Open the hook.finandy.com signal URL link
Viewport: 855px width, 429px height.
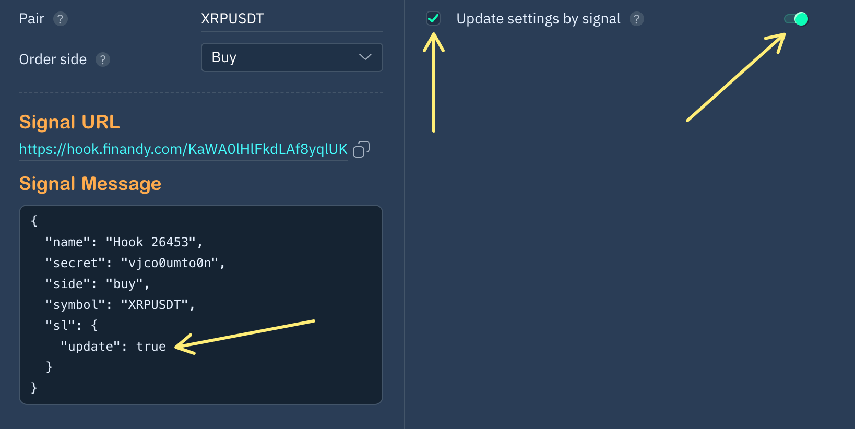tap(183, 149)
